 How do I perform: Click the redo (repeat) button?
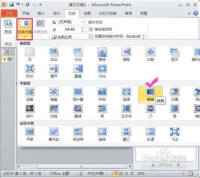pos(27,5)
